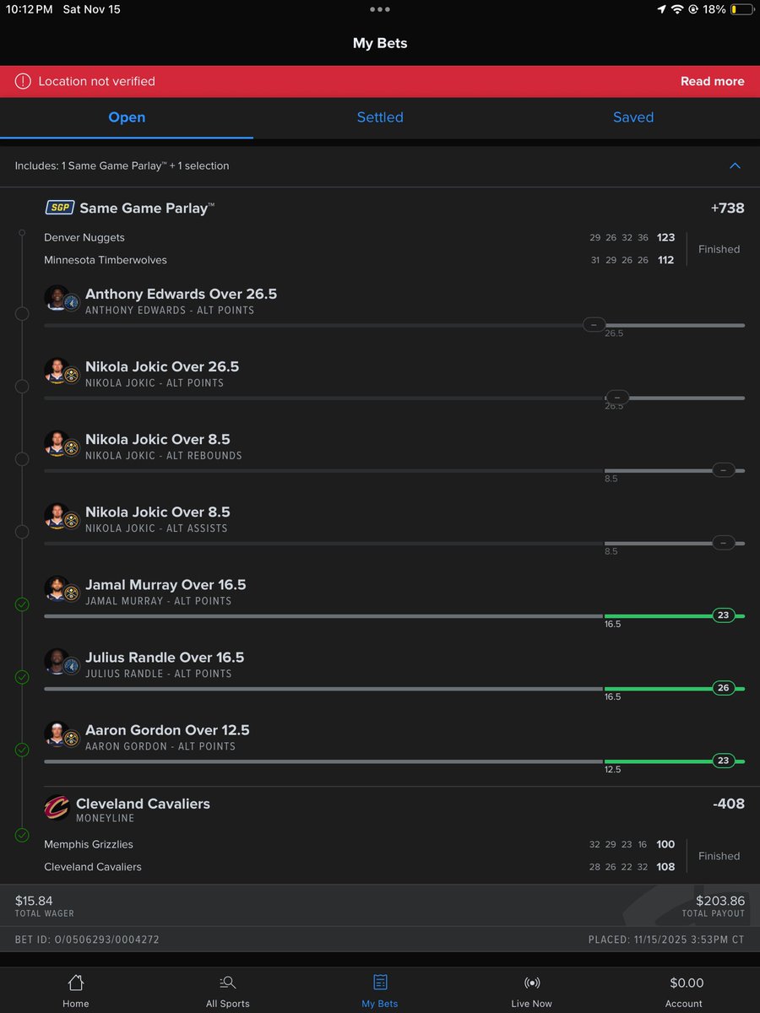
Task: Tap the Minnesota Timberwolves score row
Action: (x=360, y=260)
